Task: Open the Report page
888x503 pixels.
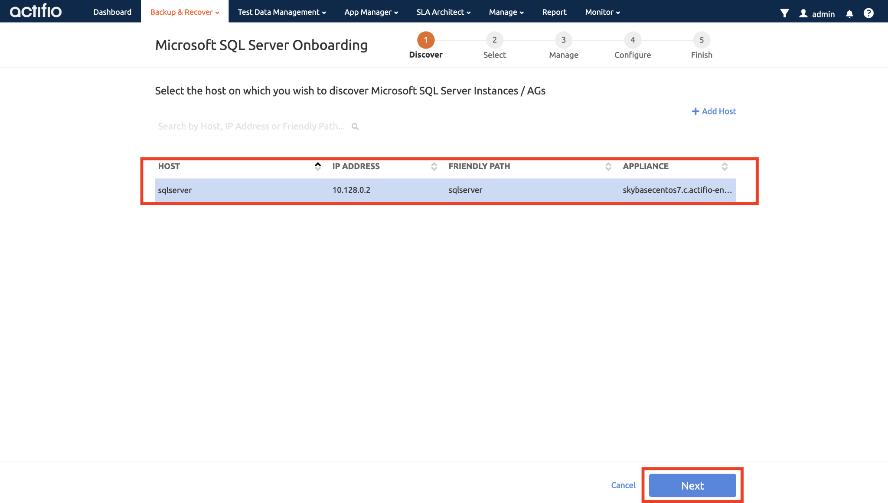Action: click(x=554, y=12)
